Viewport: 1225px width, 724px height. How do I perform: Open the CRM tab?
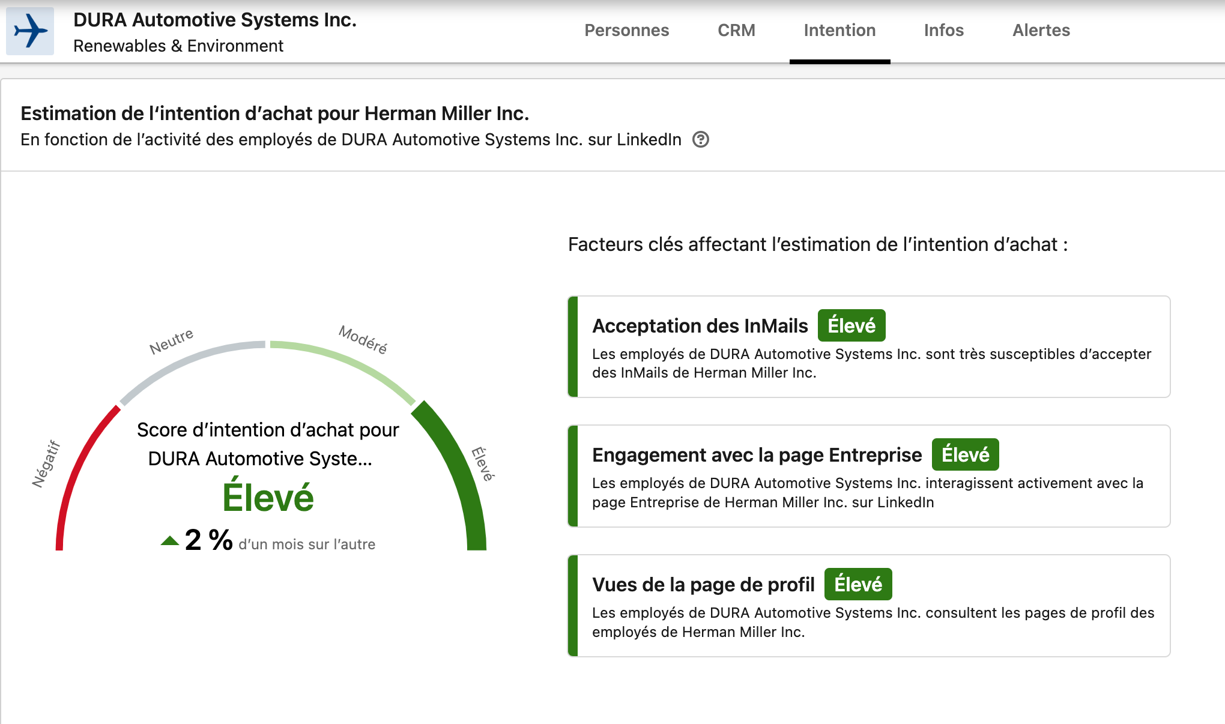[736, 30]
